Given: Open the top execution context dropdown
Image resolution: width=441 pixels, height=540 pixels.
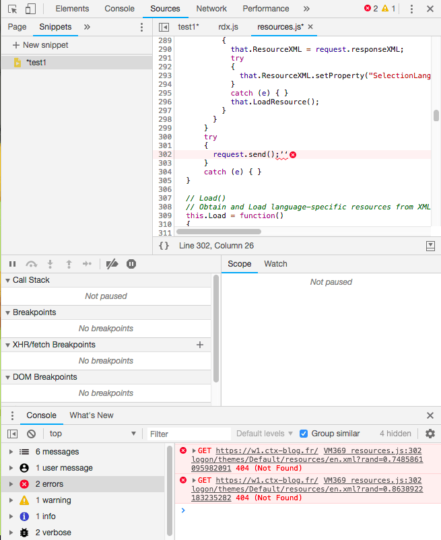Looking at the screenshot, I should tap(92, 434).
